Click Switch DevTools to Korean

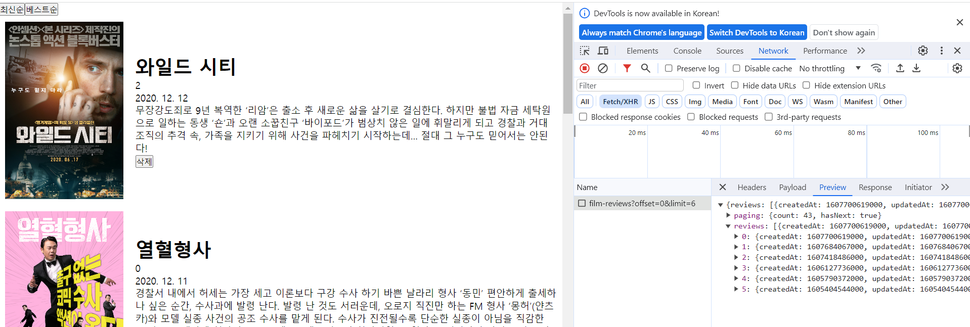click(757, 32)
